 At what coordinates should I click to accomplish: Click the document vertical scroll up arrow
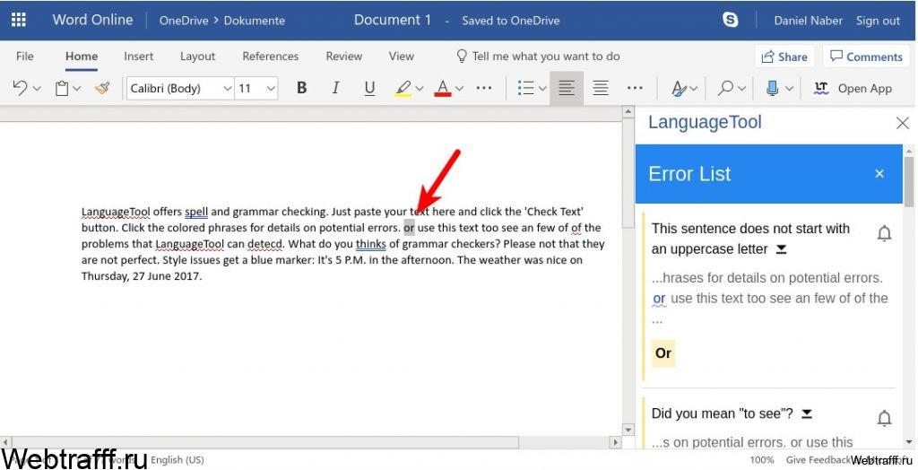click(628, 112)
